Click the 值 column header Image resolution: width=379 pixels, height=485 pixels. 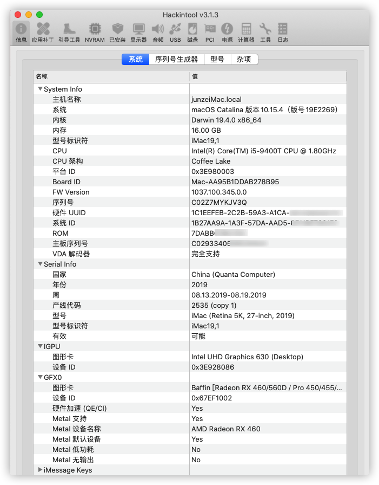(268, 76)
